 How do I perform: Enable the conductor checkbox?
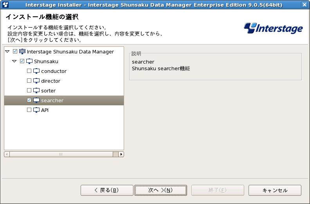pos(29,71)
